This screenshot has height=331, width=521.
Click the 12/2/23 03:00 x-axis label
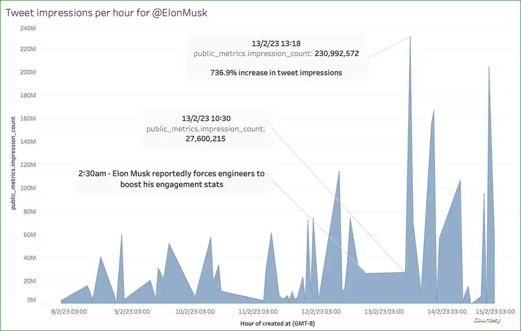(x=321, y=312)
